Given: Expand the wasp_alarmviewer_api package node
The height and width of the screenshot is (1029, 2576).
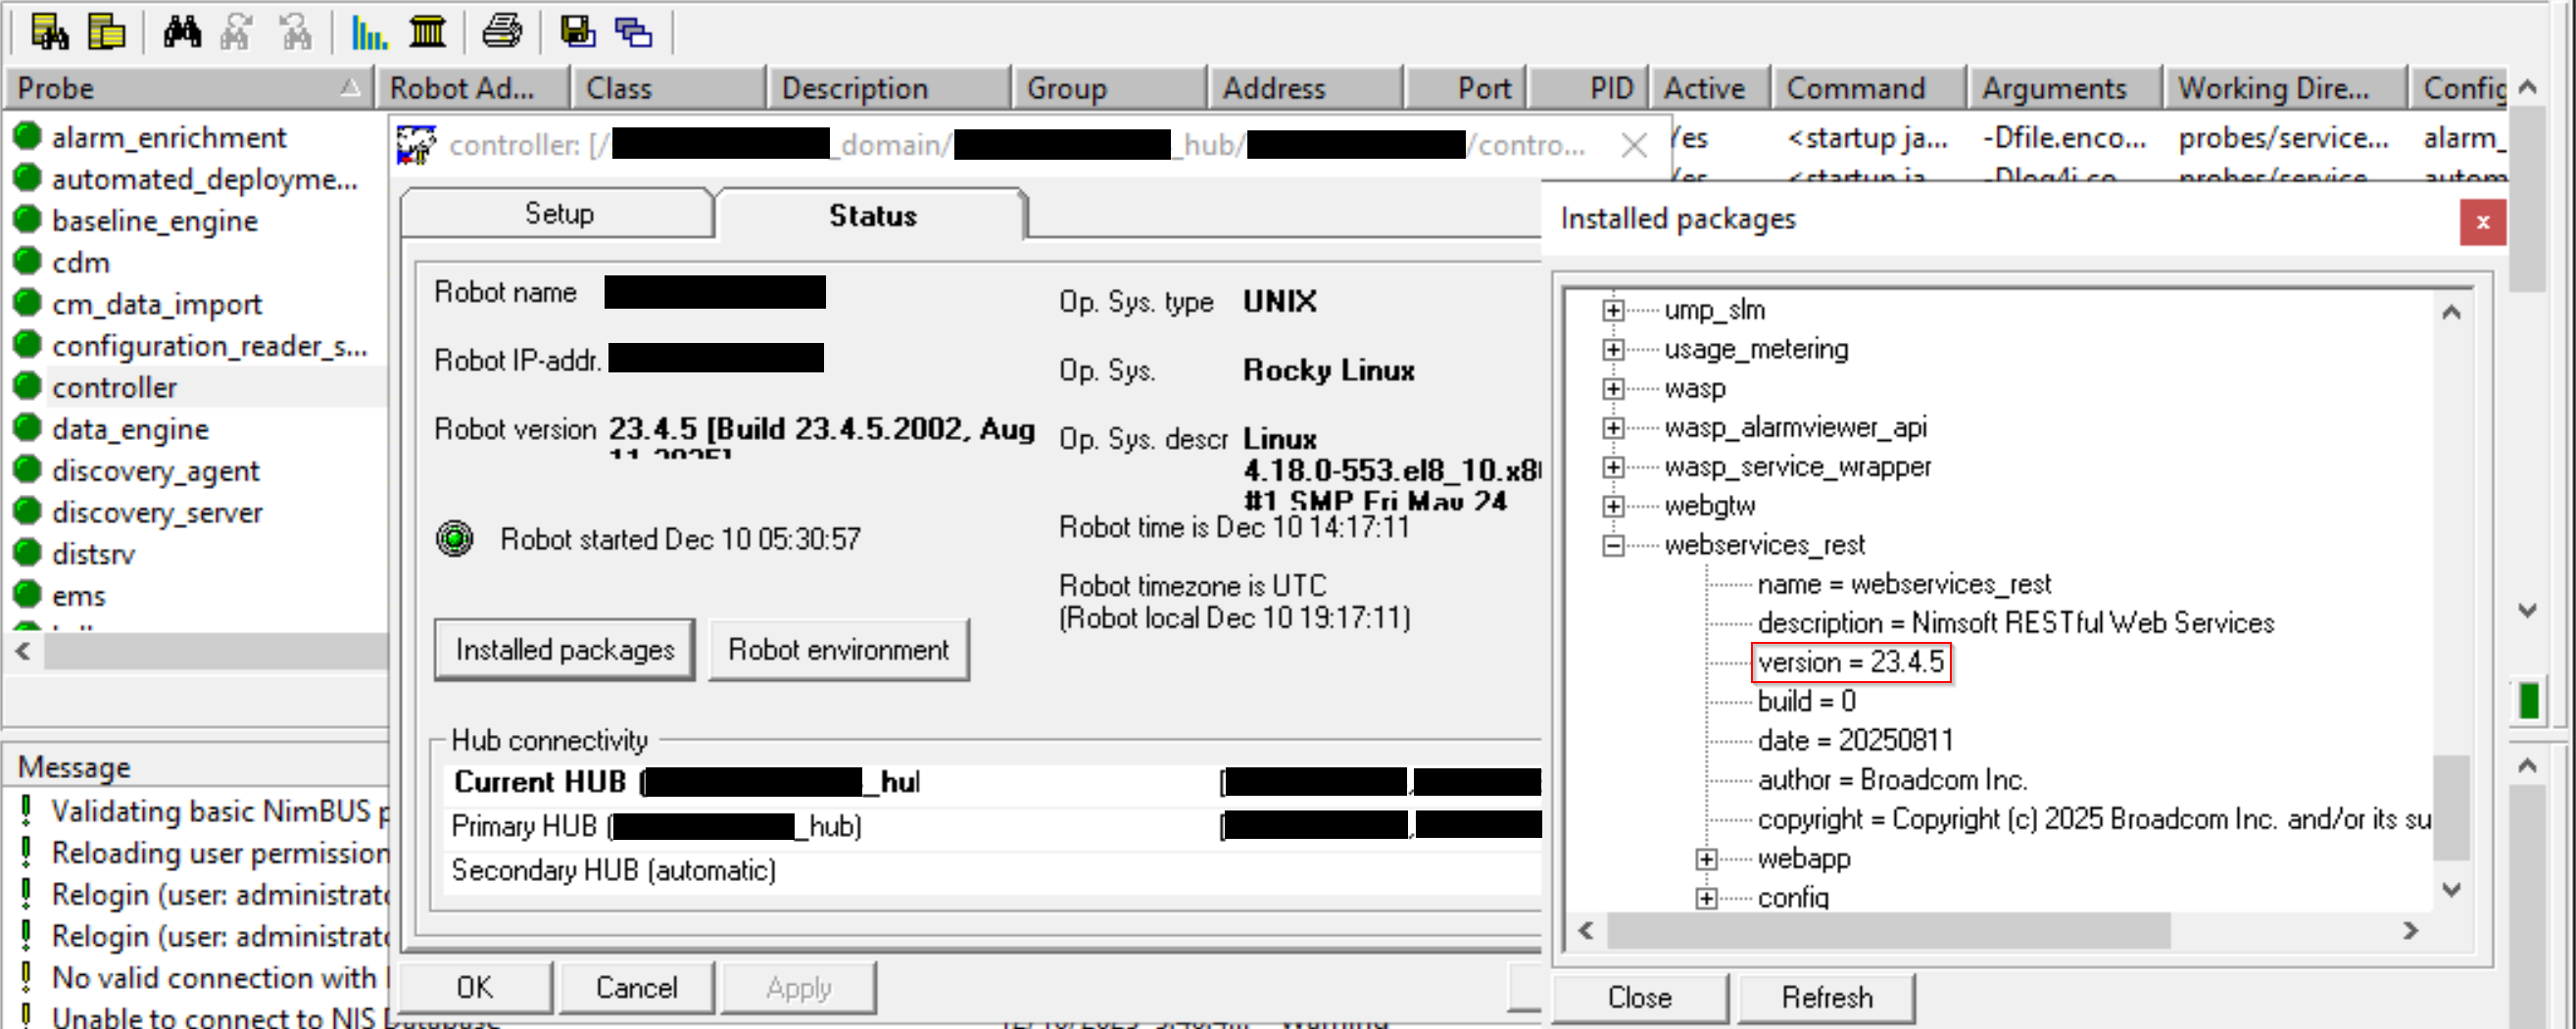Looking at the screenshot, I should tap(1612, 428).
